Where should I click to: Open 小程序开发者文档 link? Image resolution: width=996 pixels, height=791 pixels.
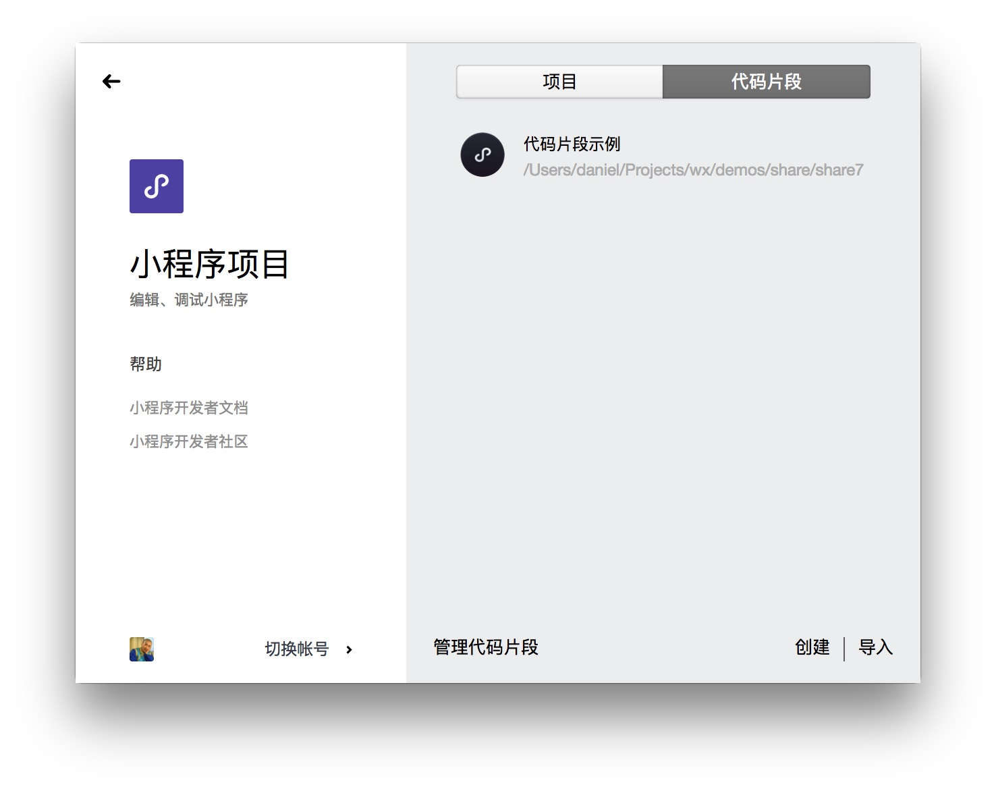tap(189, 408)
